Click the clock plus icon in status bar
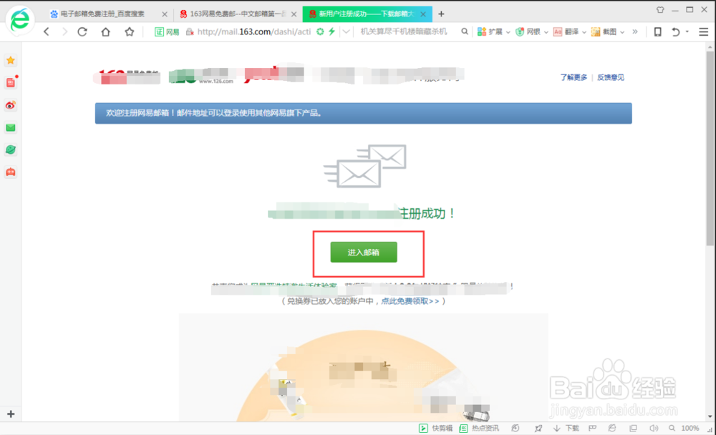This screenshot has width=716, height=435. [x=515, y=428]
